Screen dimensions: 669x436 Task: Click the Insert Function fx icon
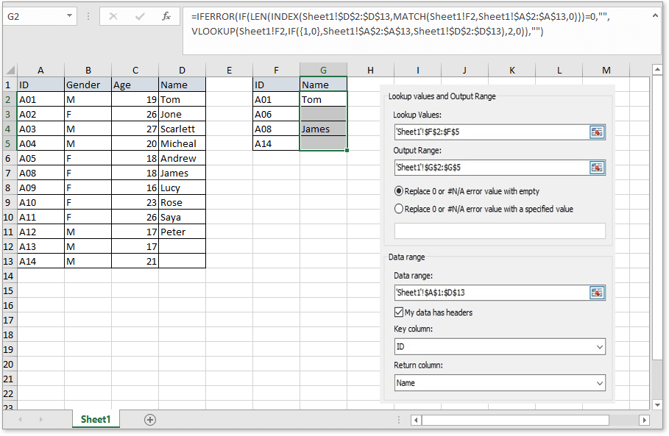[166, 15]
